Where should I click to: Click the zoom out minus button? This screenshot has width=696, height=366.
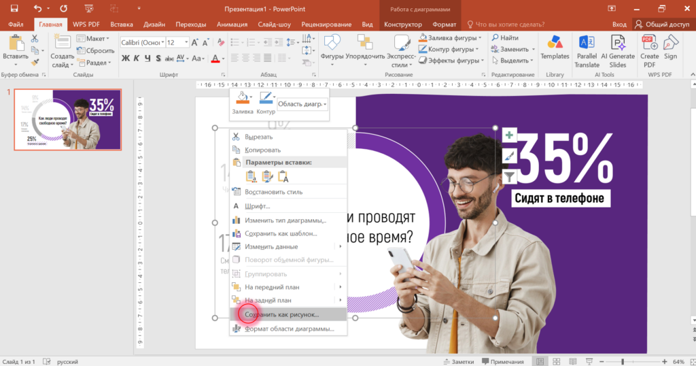[602, 361]
